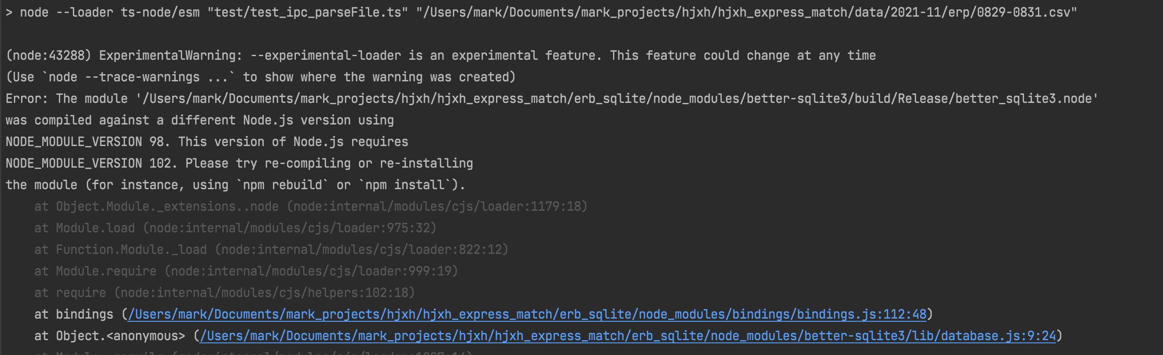Screen dimensions: 1163x355
Task: Click the NODE_MODULE_VERSION 102 line
Action: 239,163
